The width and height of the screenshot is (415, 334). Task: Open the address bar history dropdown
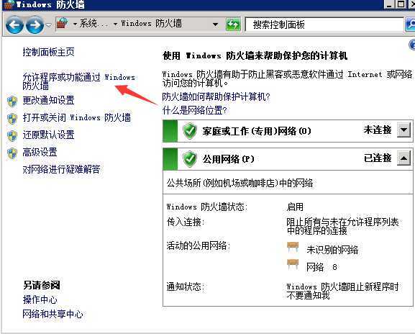tap(216, 24)
